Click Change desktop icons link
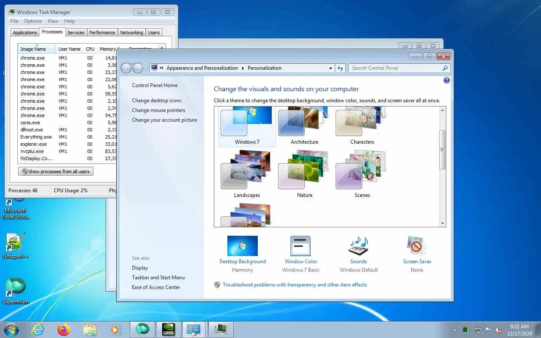Viewport: 541px width, 338px height. click(x=156, y=101)
